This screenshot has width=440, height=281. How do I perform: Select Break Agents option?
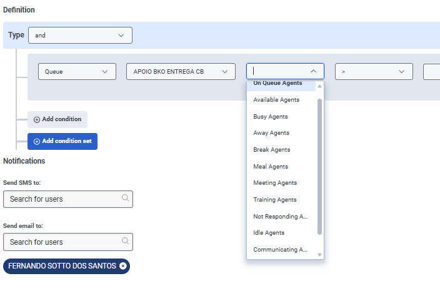[x=272, y=150]
